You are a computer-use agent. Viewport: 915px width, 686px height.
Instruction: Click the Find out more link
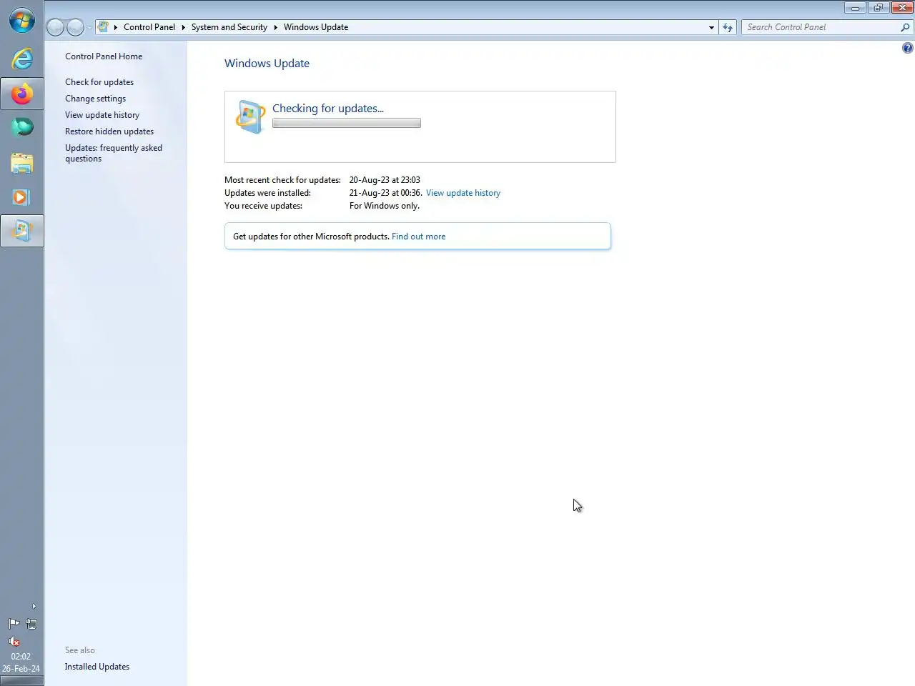418,237
